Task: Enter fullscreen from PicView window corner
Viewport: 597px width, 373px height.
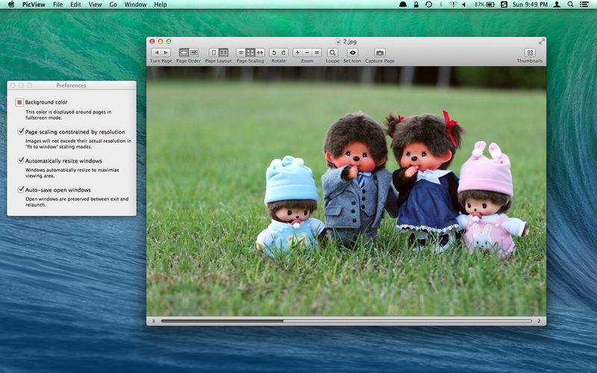Action: [x=542, y=42]
